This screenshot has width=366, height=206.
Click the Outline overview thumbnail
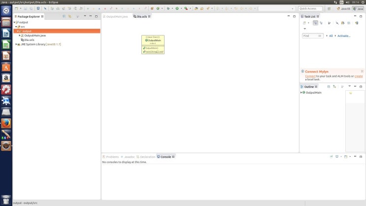point(355,121)
